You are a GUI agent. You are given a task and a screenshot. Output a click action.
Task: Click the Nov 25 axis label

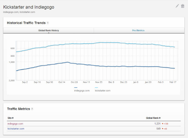tap(99, 82)
